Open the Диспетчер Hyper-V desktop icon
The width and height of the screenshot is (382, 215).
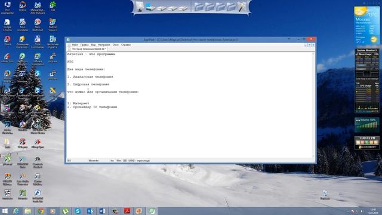(x=53, y=42)
